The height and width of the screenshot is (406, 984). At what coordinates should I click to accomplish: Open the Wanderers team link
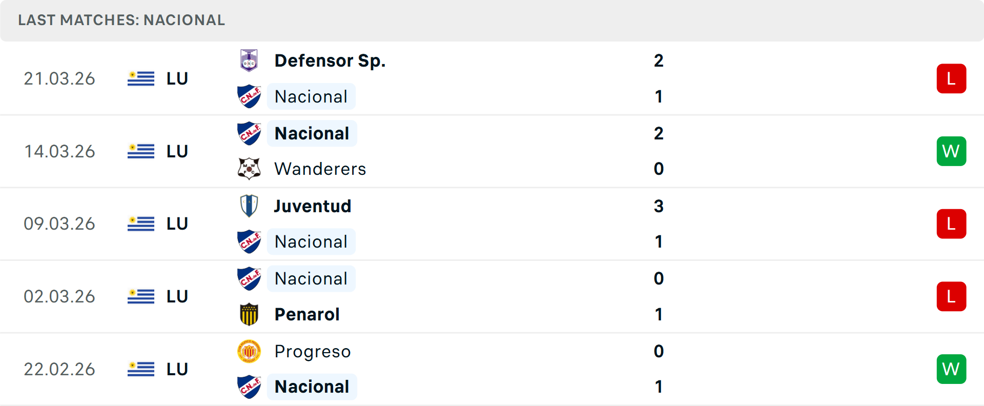320,169
